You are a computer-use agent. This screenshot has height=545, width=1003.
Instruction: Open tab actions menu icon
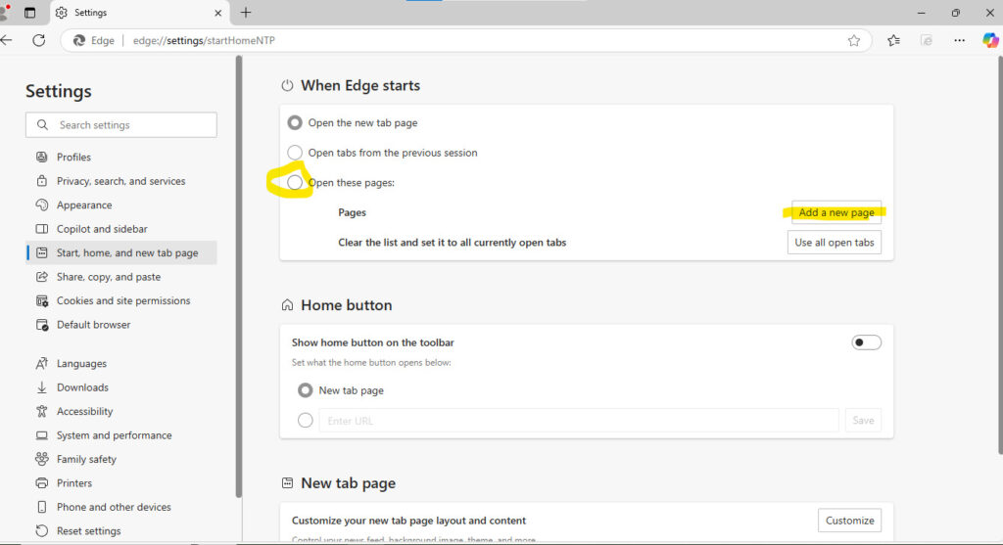click(x=29, y=12)
